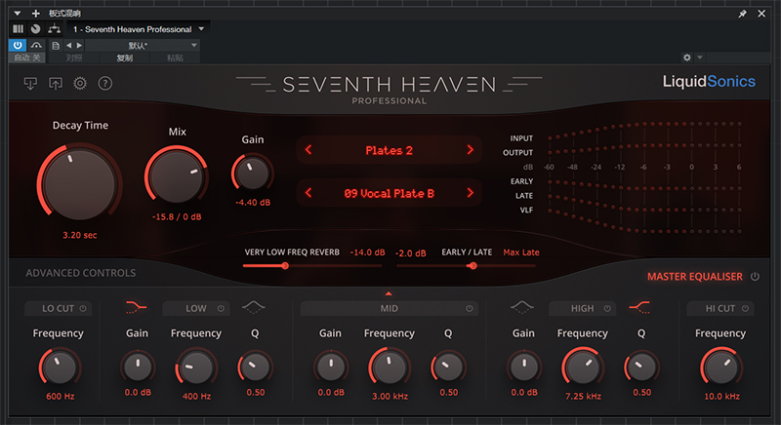Click the preset load icon with down arrow
Viewport: 781px width, 425px height.
tap(31, 84)
